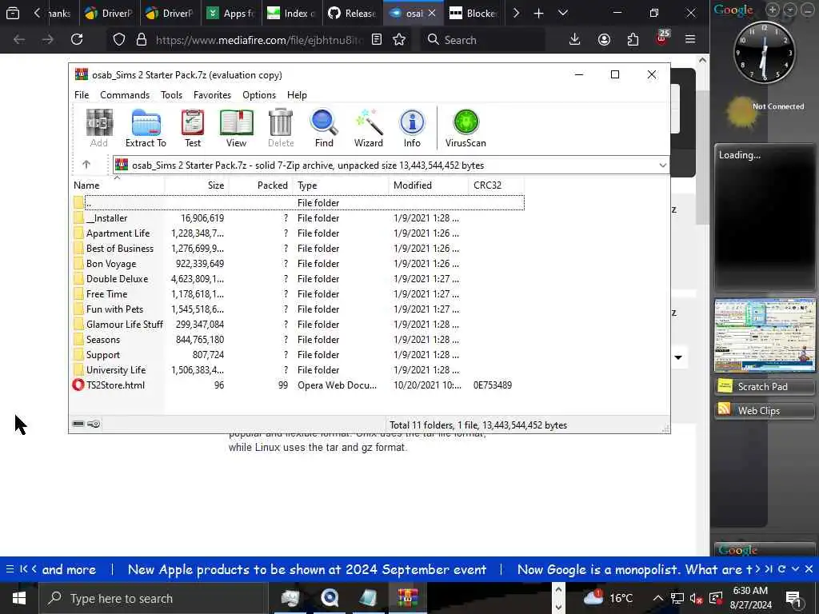Open a new browser tab
819x614 pixels.
538,13
